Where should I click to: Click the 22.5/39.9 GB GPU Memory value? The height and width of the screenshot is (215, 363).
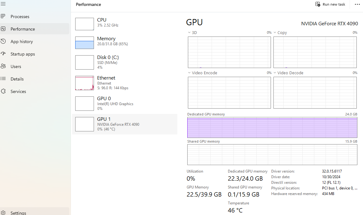(204, 195)
